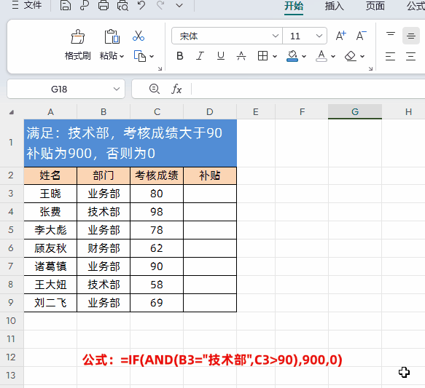Screen dimensions: 425x388
Task: Select column G header
Action: pos(355,111)
